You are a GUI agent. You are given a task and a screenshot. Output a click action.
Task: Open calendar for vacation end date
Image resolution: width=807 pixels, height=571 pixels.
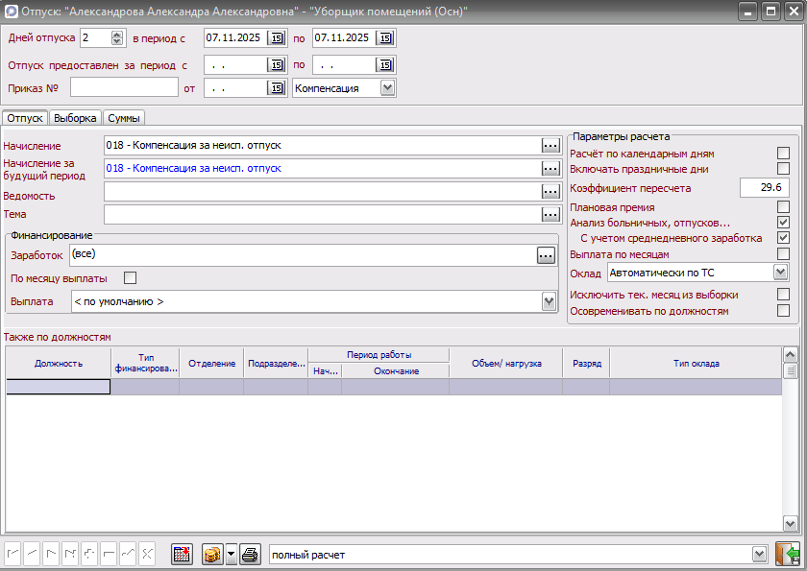click(384, 38)
